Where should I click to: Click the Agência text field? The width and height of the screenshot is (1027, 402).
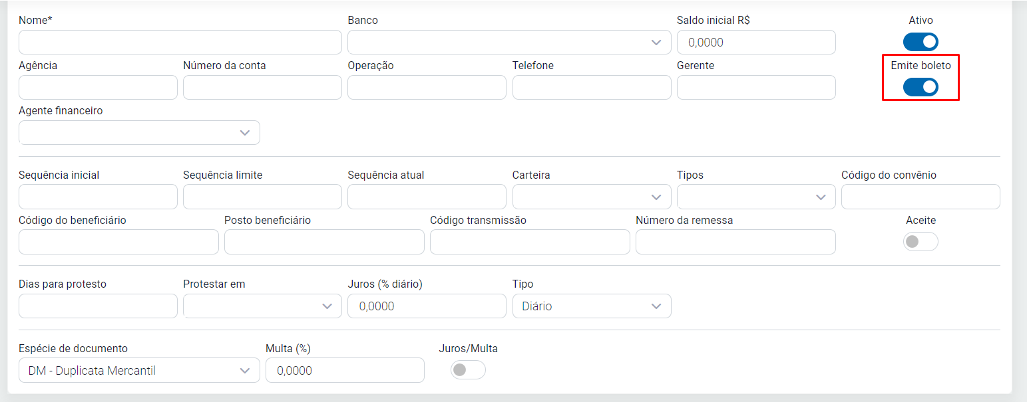coord(98,88)
